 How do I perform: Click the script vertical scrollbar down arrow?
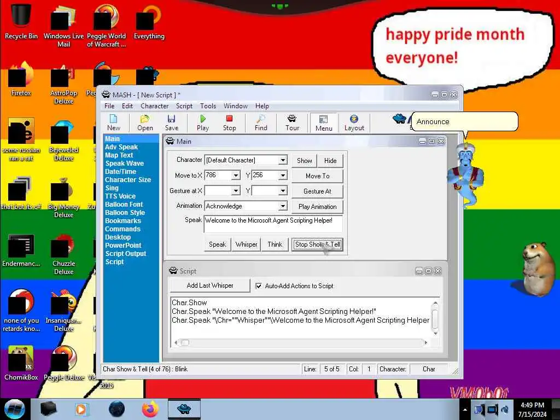coord(435,334)
